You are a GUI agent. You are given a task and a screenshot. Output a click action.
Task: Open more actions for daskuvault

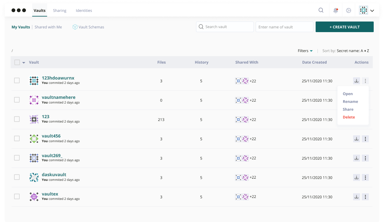coord(365,177)
